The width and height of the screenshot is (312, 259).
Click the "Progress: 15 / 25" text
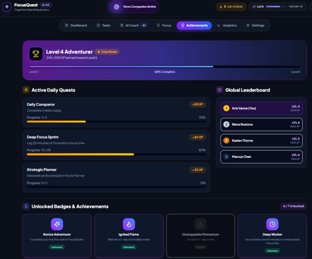[39, 150]
